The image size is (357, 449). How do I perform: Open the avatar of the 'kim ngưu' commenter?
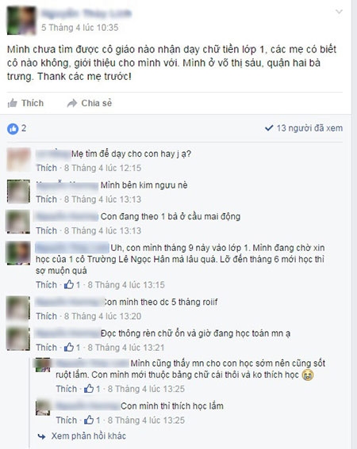click(x=18, y=192)
